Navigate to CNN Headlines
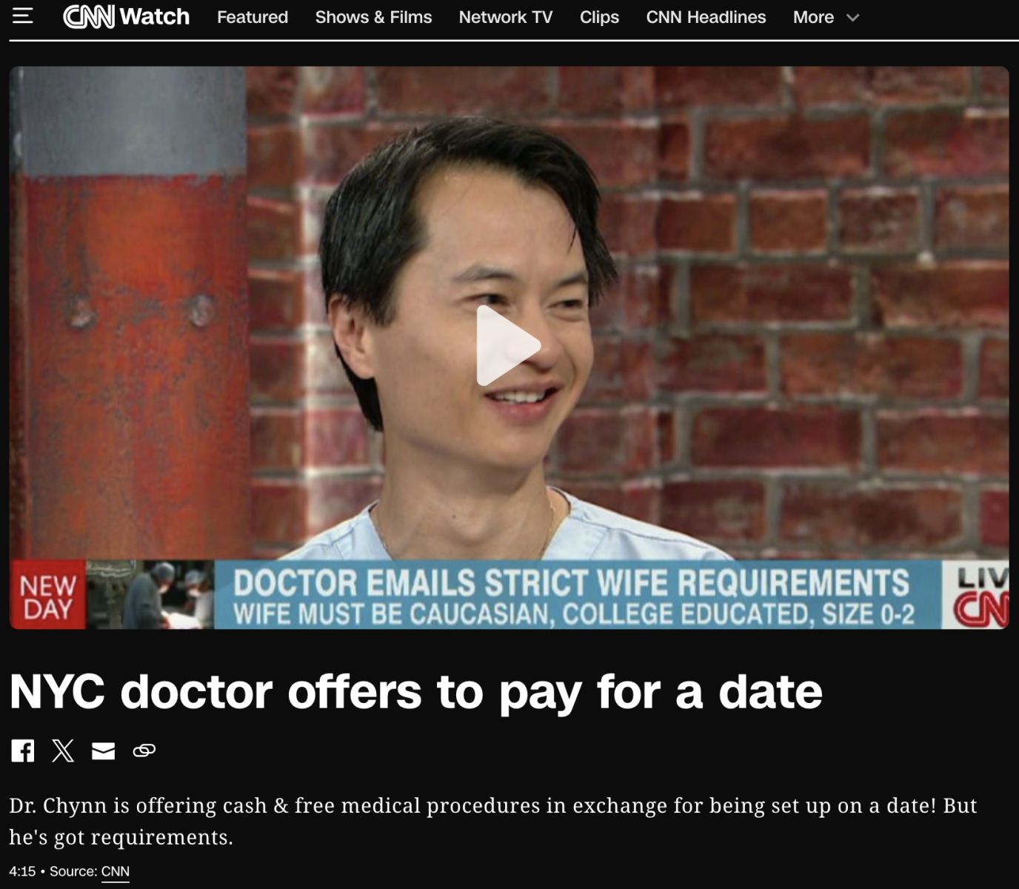 click(x=706, y=17)
